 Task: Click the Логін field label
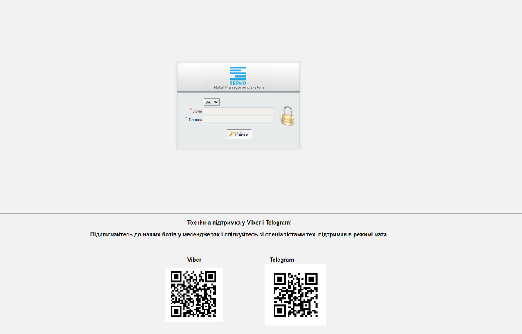pyautogui.click(x=197, y=111)
